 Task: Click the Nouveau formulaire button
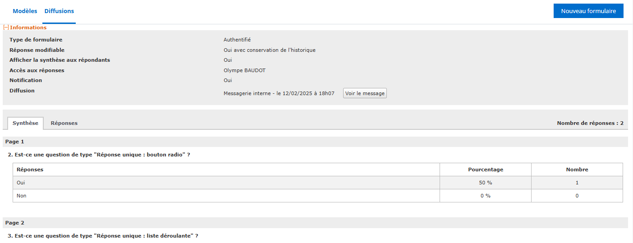click(x=588, y=11)
